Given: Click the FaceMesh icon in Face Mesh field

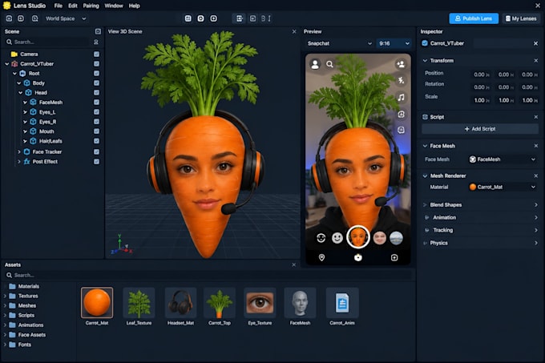Looking at the screenshot, I should [x=473, y=159].
